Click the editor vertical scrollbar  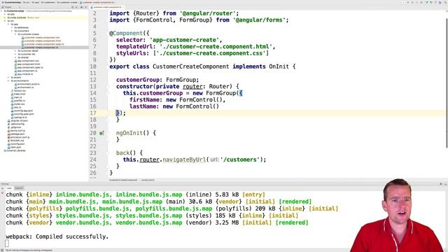447,83
